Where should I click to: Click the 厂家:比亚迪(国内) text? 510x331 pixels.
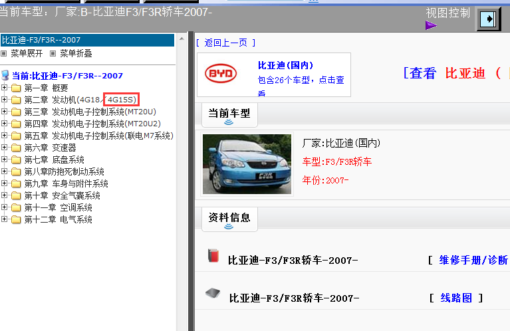click(341, 143)
